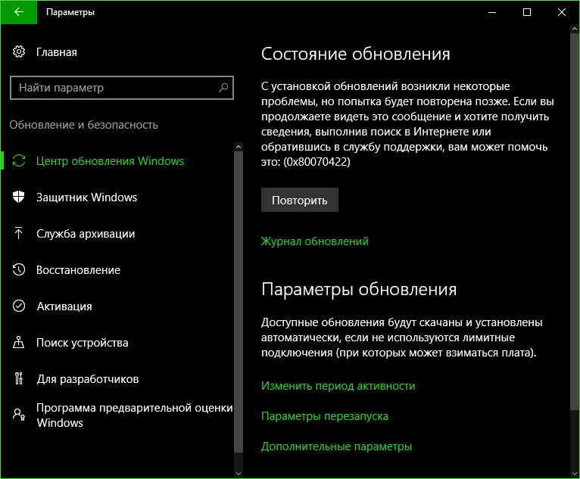Click the Активация checkmark circle icon
This screenshot has width=580, height=479.
pyautogui.click(x=19, y=306)
